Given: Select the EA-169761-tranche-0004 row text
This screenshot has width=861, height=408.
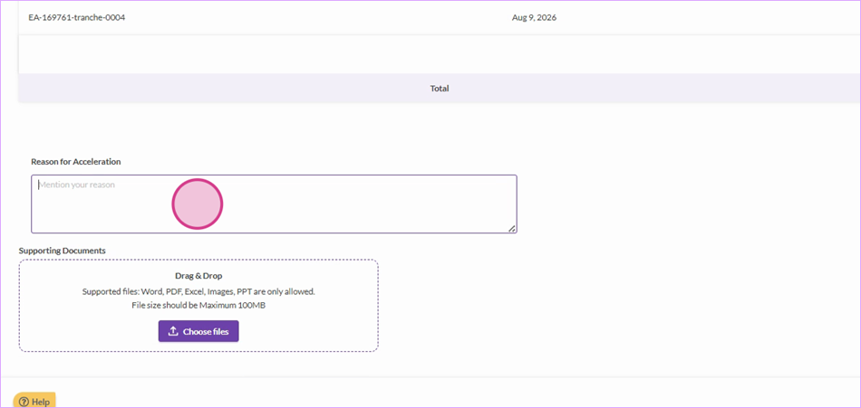Looking at the screenshot, I should tap(77, 17).
